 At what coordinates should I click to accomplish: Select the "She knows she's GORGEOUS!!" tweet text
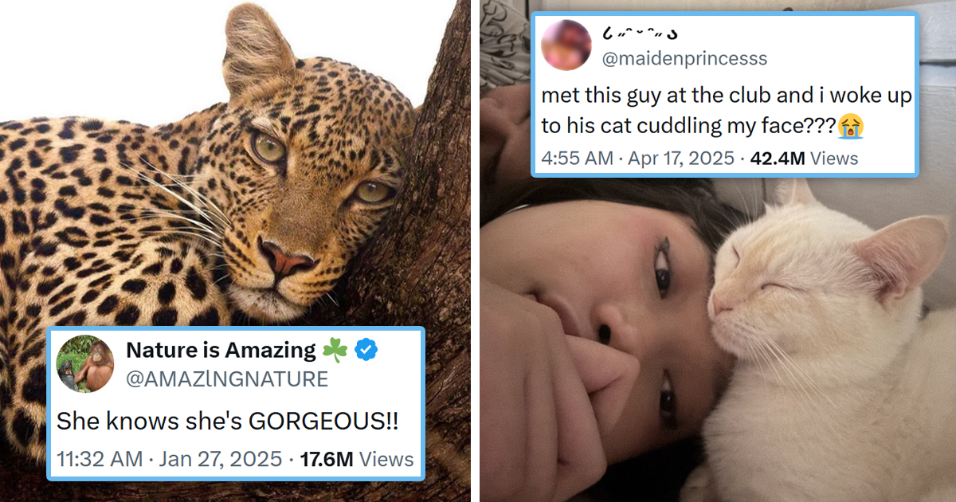pos(227,422)
